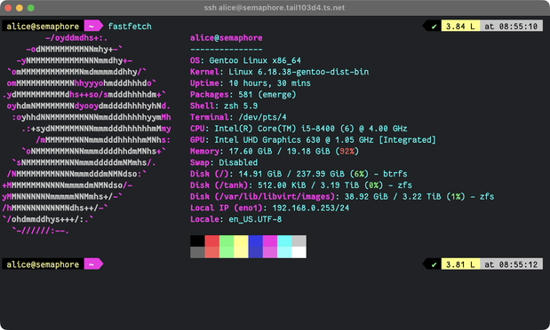Click the Gentoo ASCII art logo
The width and height of the screenshot is (550, 330).
[86, 134]
